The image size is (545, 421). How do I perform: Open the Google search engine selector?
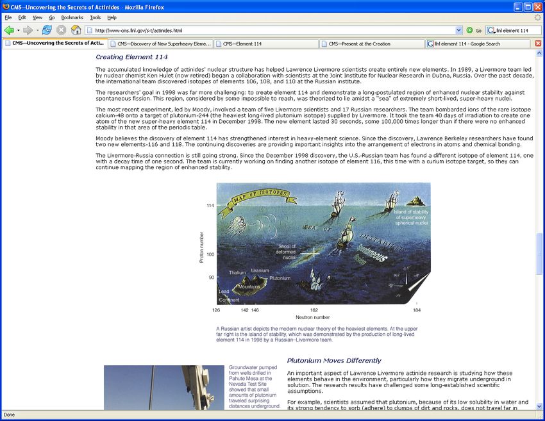coord(491,31)
